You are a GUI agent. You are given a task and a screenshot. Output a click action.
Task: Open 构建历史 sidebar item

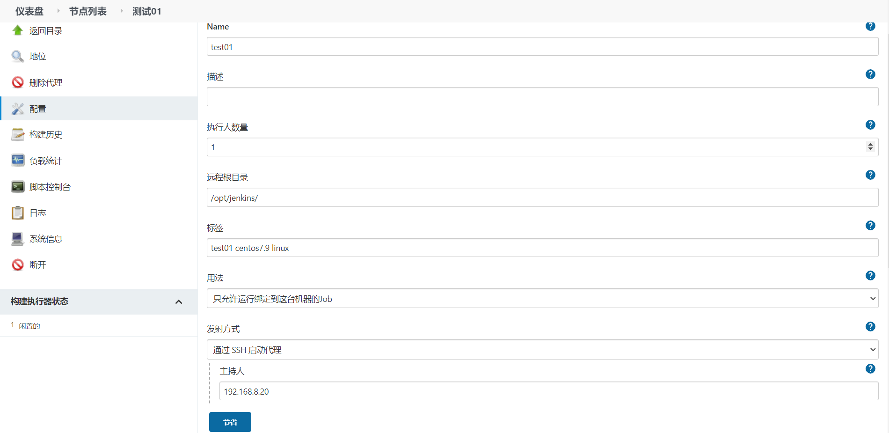tap(46, 135)
